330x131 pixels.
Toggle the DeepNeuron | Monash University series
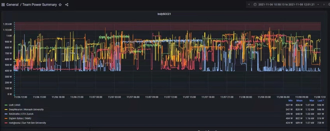(x=26, y=110)
